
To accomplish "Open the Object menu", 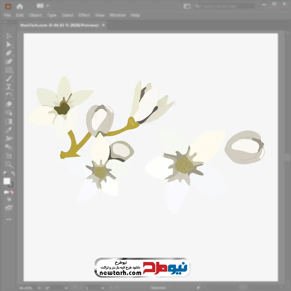I will [35, 15].
